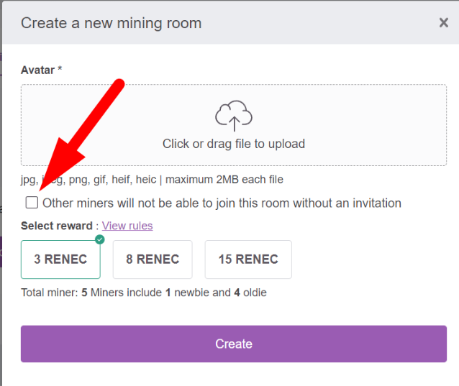Click the green checkmark badge on 3 RENEC
This screenshot has width=459, height=386.
(x=100, y=240)
